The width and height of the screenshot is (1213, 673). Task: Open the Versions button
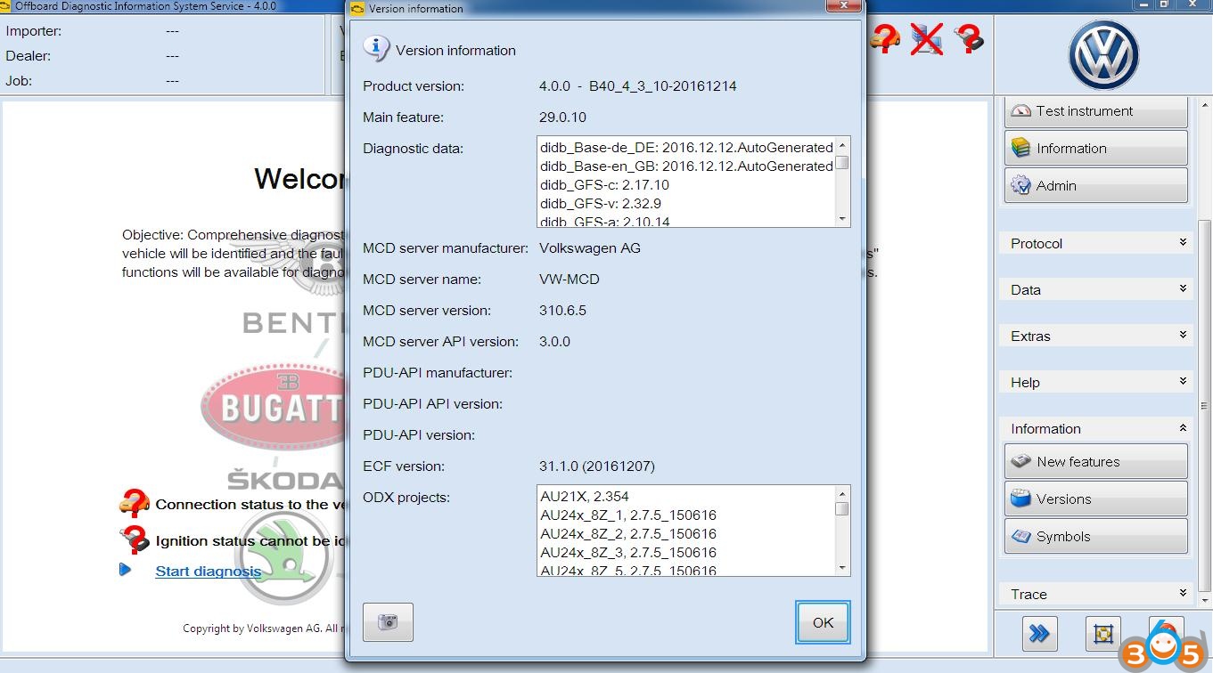coord(1095,499)
